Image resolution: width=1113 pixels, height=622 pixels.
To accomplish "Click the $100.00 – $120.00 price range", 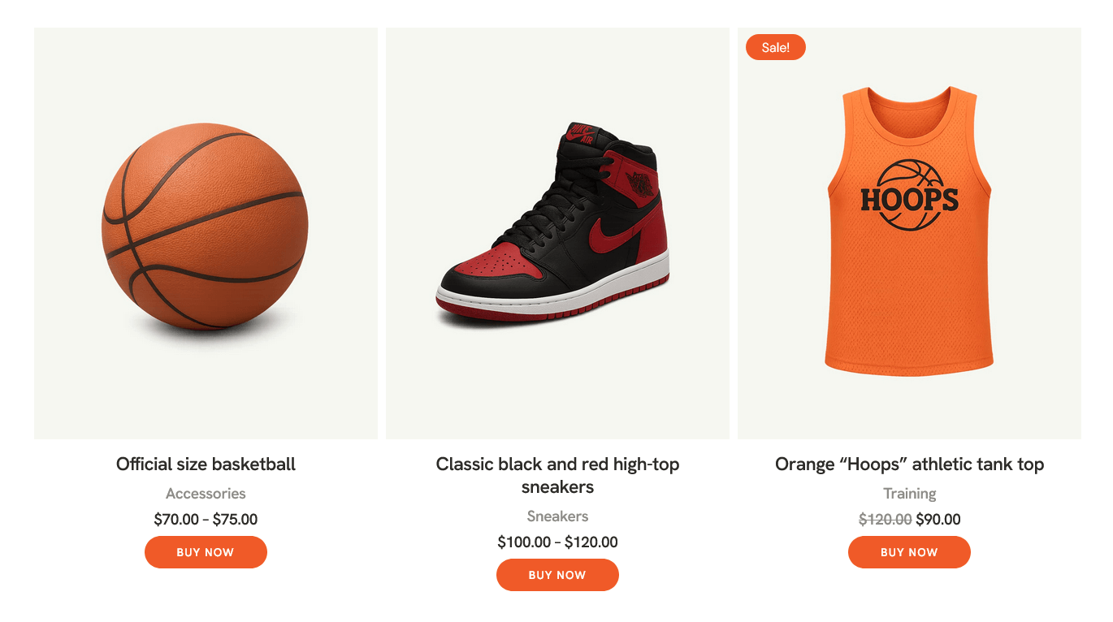I will point(557,542).
